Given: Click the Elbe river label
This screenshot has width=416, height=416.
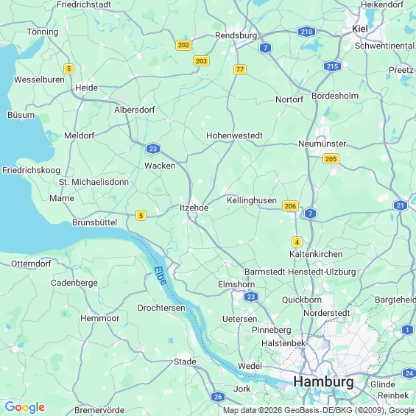Looking at the screenshot, I should pos(161,275).
